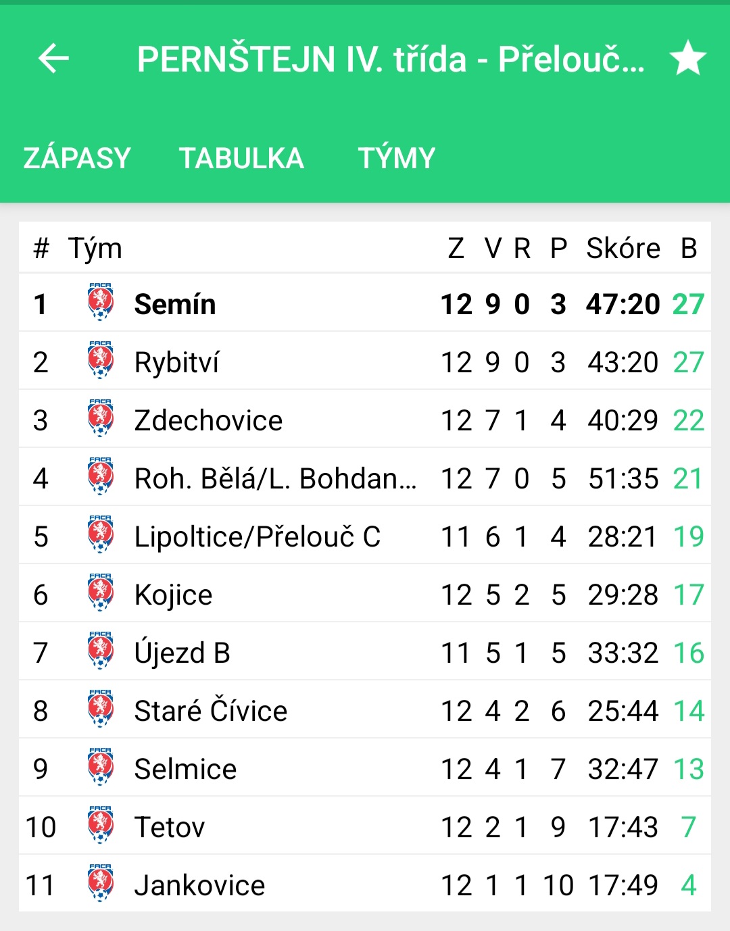
Task: Open the Semín team row
Action: (x=365, y=303)
